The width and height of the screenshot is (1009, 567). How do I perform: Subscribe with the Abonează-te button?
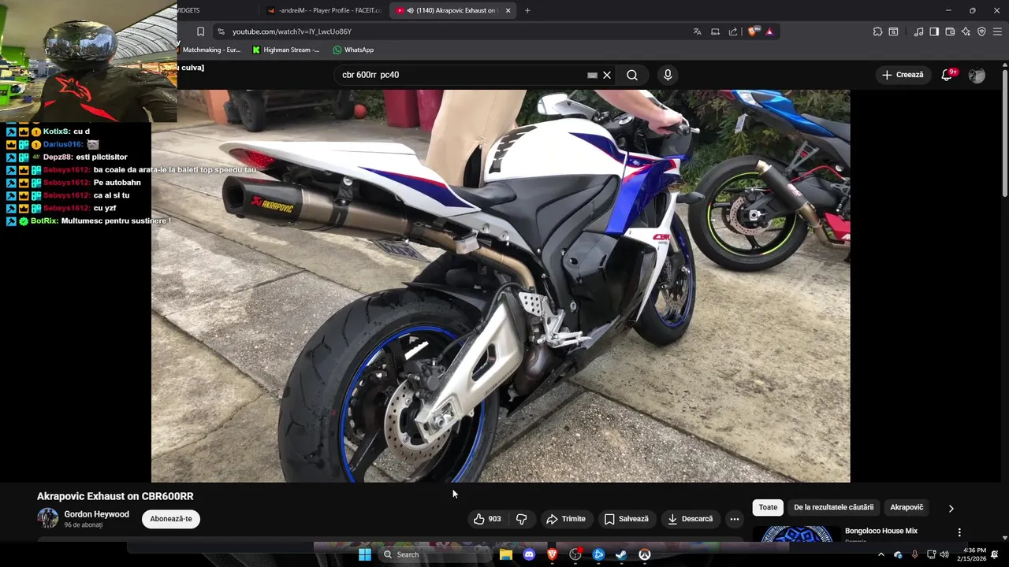pyautogui.click(x=171, y=519)
